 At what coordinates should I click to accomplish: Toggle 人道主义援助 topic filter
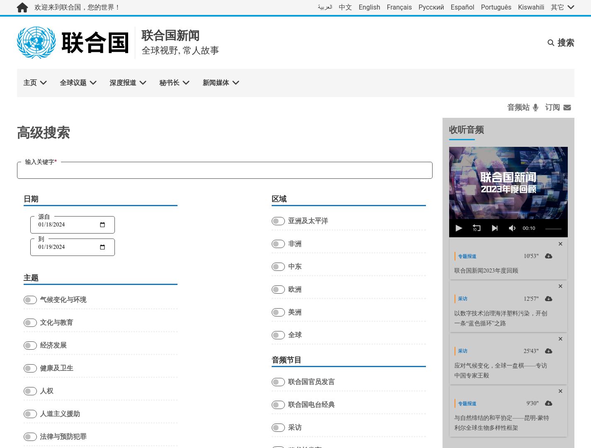tap(30, 414)
